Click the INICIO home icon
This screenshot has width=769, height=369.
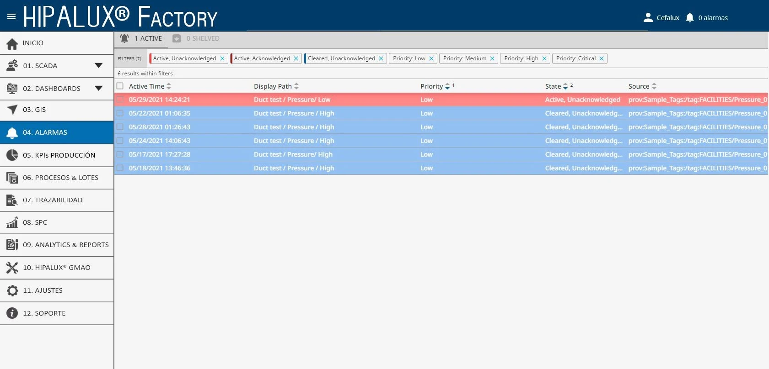tap(12, 43)
